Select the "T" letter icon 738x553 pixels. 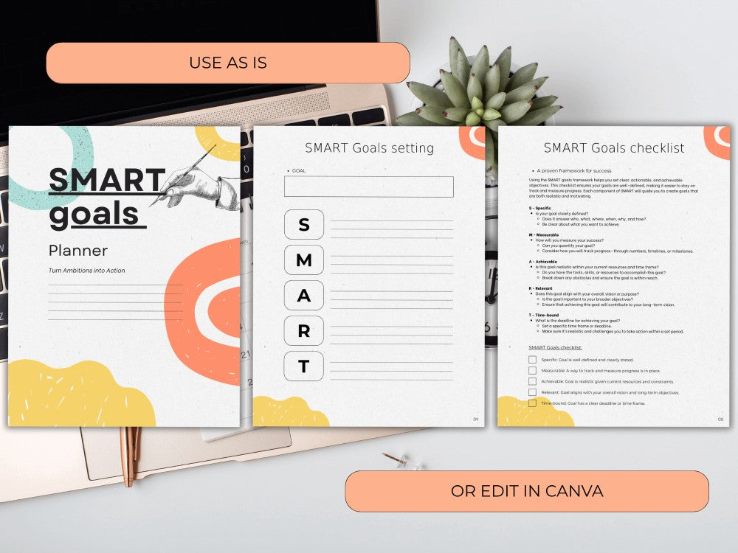[x=306, y=366]
